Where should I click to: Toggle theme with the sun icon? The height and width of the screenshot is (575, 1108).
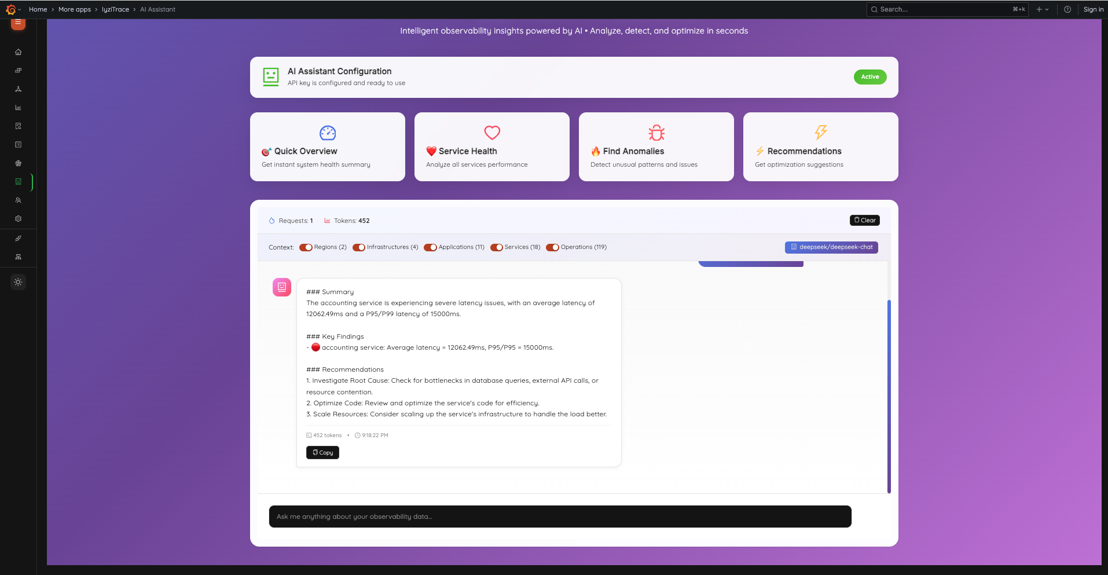coord(18,282)
